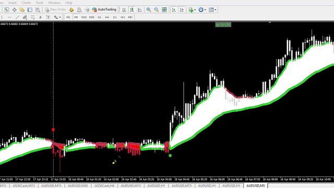The image size is (334, 188).
Task: Open the Market Watch panel icon
Action: (6, 9)
